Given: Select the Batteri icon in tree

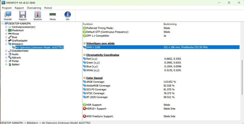Looking at the screenshot, I should pos(10,65).
